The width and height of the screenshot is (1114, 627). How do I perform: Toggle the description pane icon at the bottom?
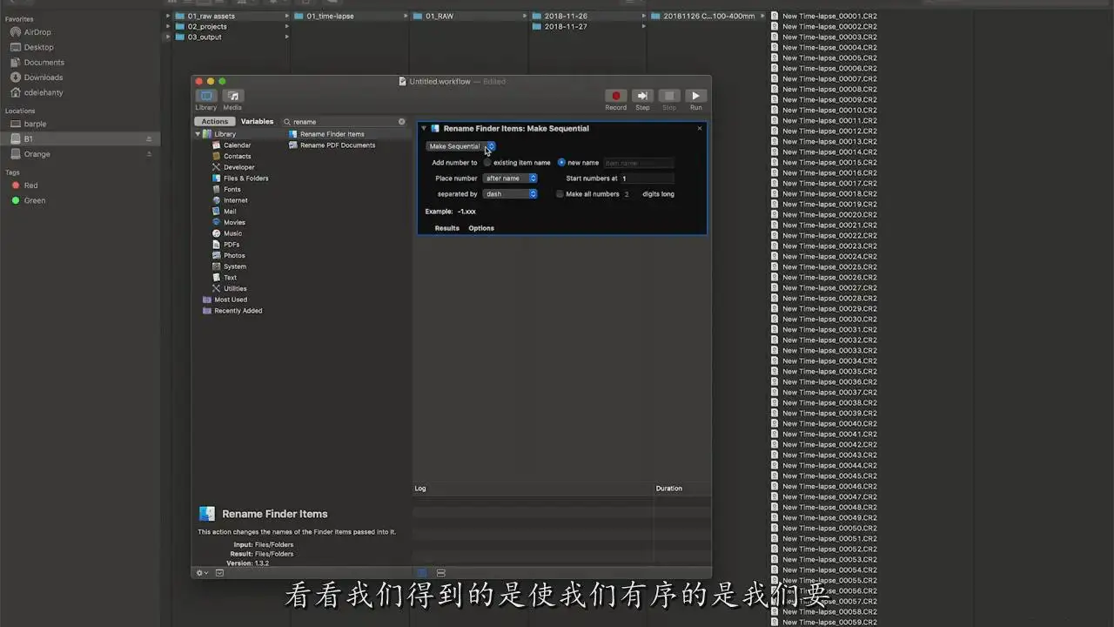point(219,573)
